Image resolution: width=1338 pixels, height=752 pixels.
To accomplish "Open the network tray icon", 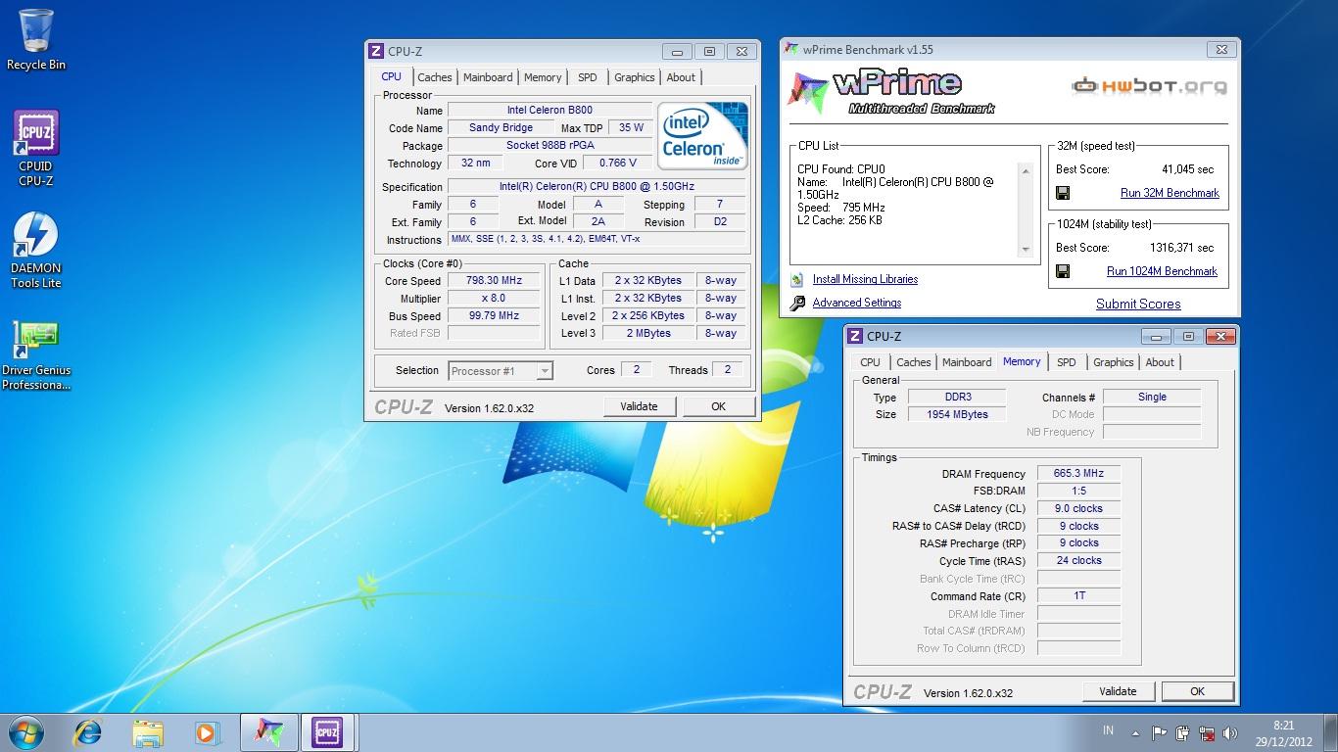I will [x=1207, y=732].
